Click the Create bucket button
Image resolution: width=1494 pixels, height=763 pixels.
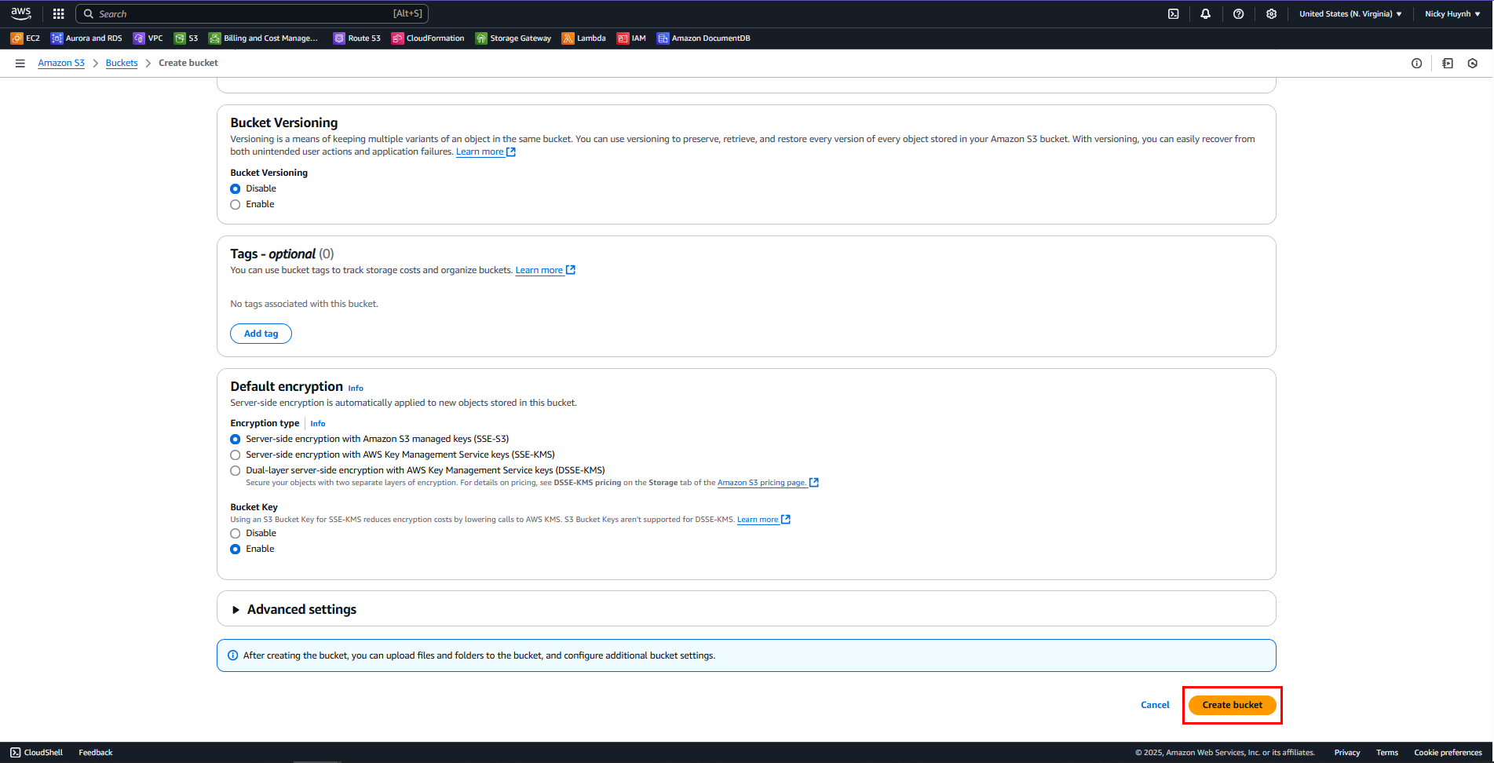(1232, 705)
